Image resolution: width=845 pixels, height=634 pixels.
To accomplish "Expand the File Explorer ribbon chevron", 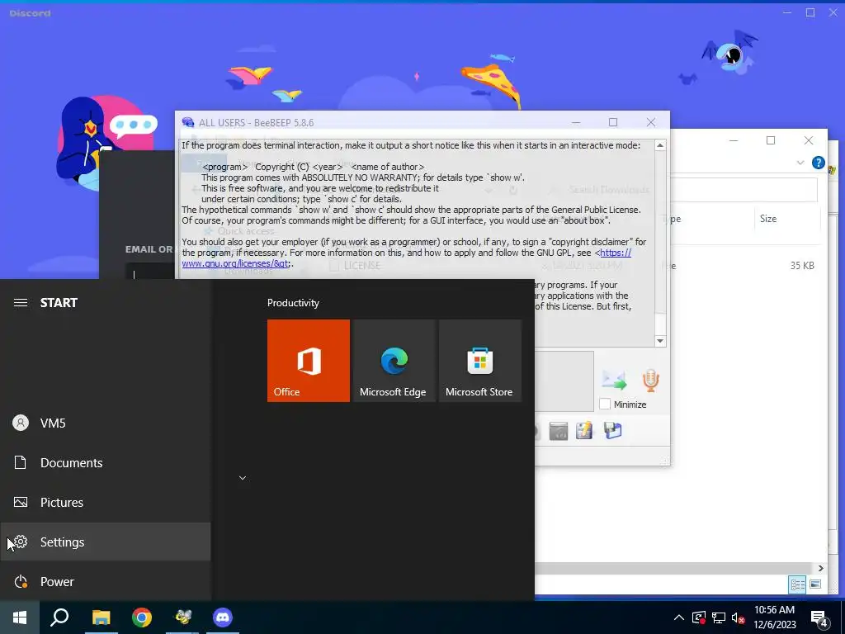I will click(800, 163).
